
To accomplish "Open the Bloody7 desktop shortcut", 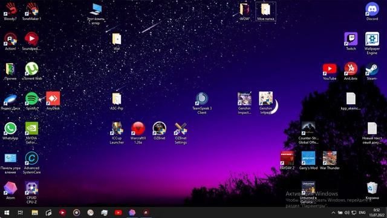I will click(x=10, y=12).
